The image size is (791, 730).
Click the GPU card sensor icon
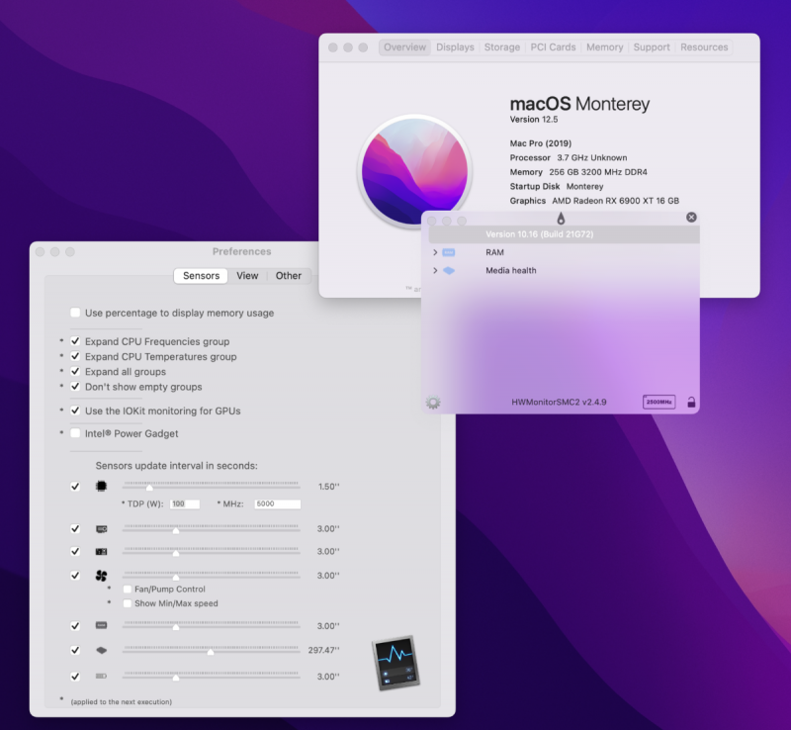(102, 529)
